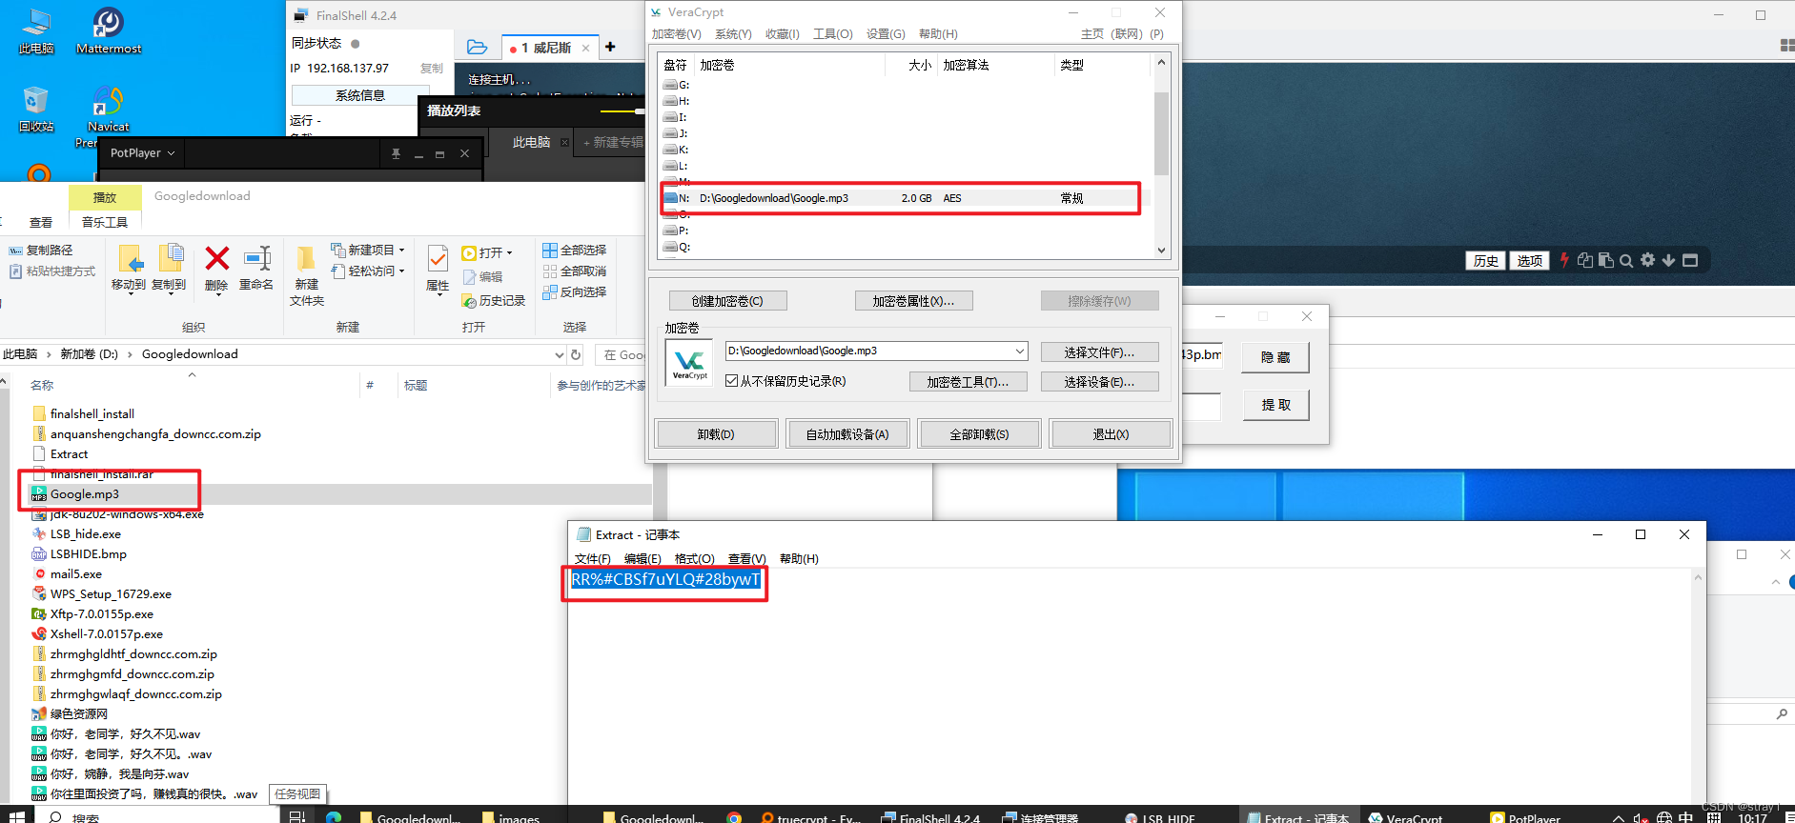The width and height of the screenshot is (1795, 823).
Task: Click Copy path (复制路径) in ribbon
Action: tap(40, 250)
